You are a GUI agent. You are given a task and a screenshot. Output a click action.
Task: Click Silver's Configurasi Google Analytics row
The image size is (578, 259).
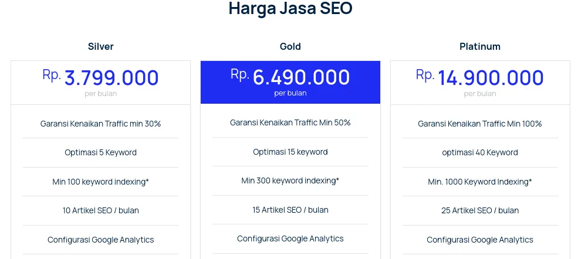point(100,240)
